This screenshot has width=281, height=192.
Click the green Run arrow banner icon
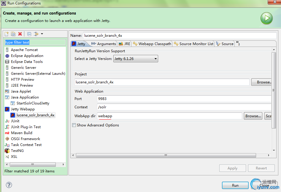266,18
